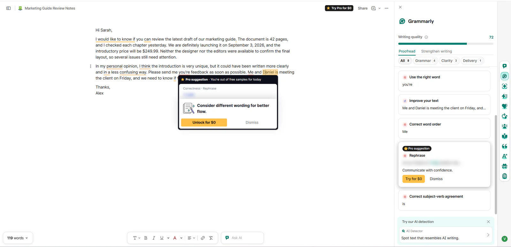Insert a link using the link icon
The image size is (511, 247).
(203, 238)
